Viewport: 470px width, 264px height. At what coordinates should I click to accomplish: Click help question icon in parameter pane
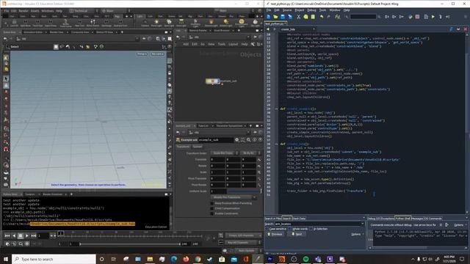(x=260, y=140)
